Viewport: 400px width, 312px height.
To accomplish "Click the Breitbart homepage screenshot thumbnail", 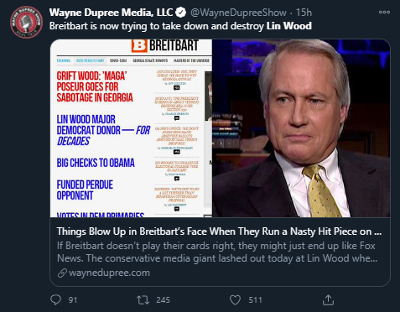I will coord(131,128).
